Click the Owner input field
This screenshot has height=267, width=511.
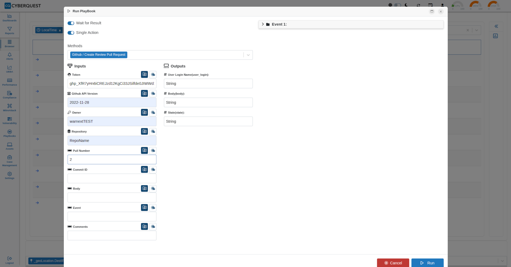click(112, 121)
